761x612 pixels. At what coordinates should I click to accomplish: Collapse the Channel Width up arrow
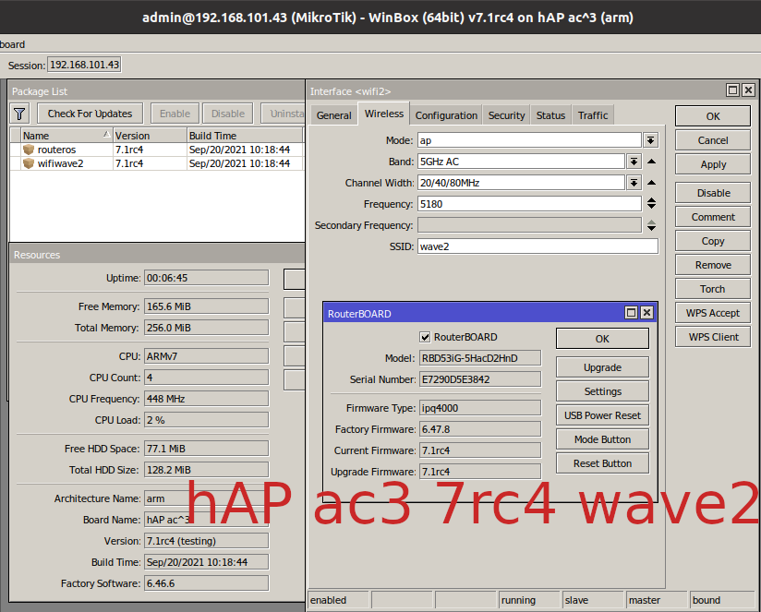click(651, 183)
